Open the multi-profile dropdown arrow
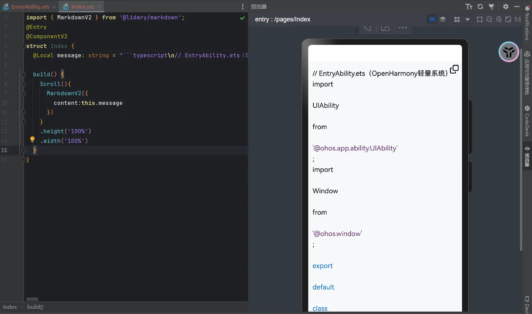This screenshot has width=532, height=314. [x=468, y=20]
